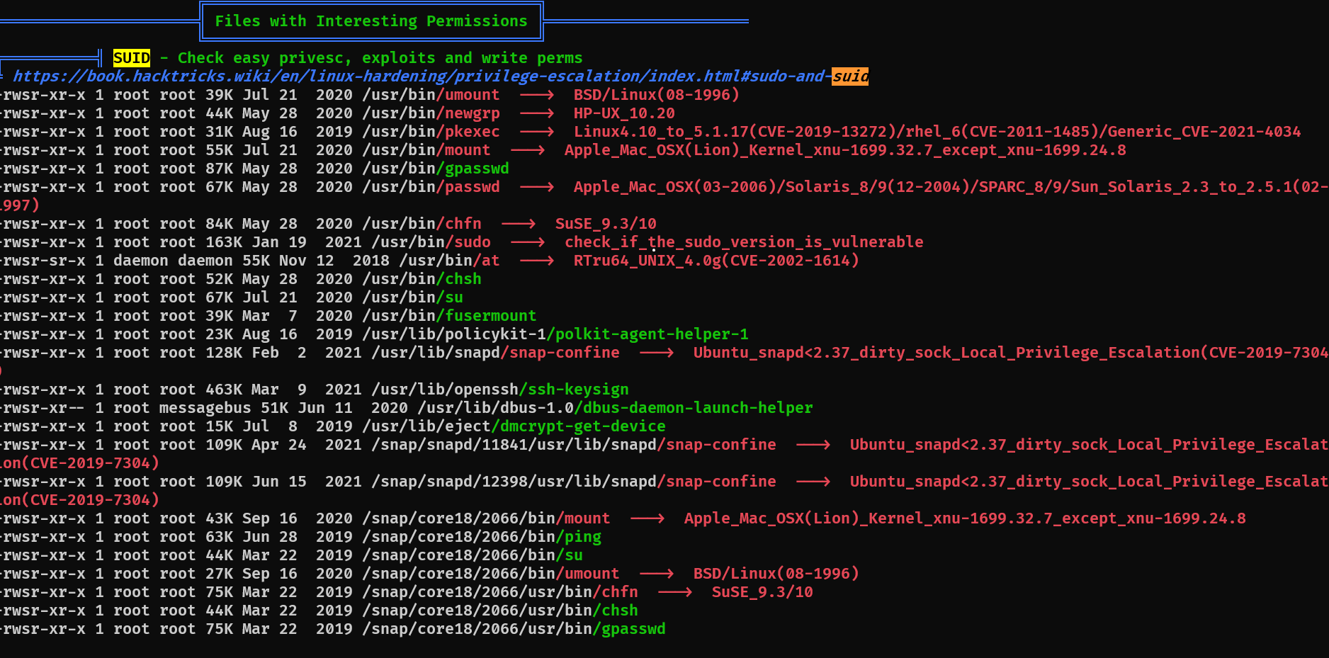Image resolution: width=1329 pixels, height=658 pixels.
Task: Click the dbus-daemon-launch-helper path
Action: (615, 408)
